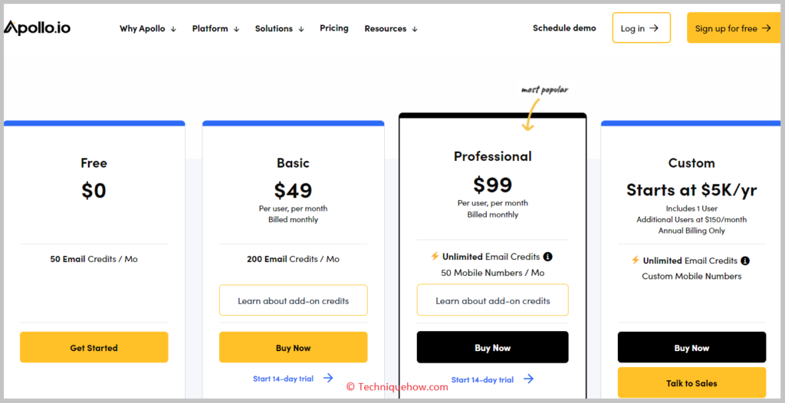Open the Solutions dropdown menu
The width and height of the screenshot is (785, 403).
coord(280,29)
